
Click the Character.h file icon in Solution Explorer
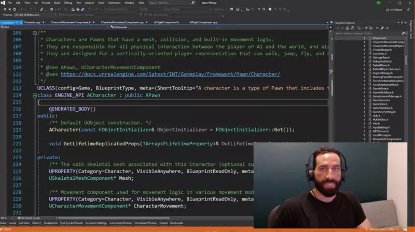point(370,38)
